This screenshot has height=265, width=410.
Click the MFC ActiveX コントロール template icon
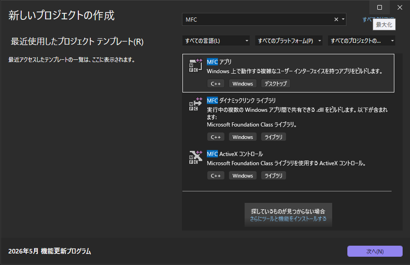[x=195, y=157]
